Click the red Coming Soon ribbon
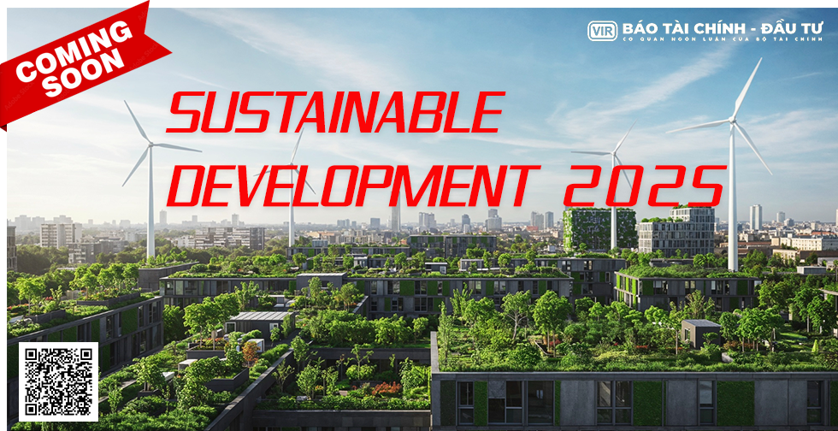Viewport: 838px width, 431px height. tap(73, 56)
